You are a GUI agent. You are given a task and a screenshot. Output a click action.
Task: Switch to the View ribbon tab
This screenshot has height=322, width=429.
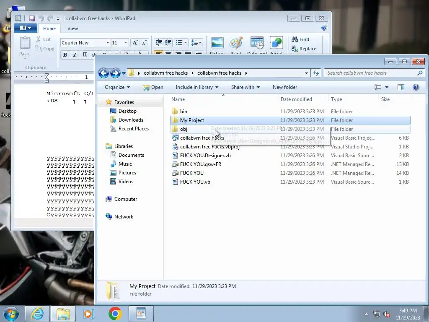click(72, 29)
